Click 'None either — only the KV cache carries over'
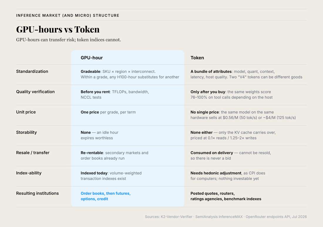The width and height of the screenshot is (323, 227). tap(233, 133)
